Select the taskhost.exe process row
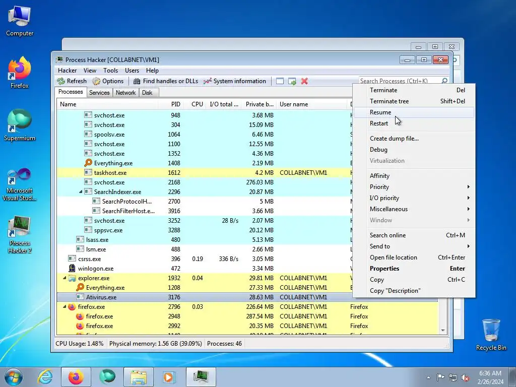Viewport: 516px width, 387px height. pos(205,173)
